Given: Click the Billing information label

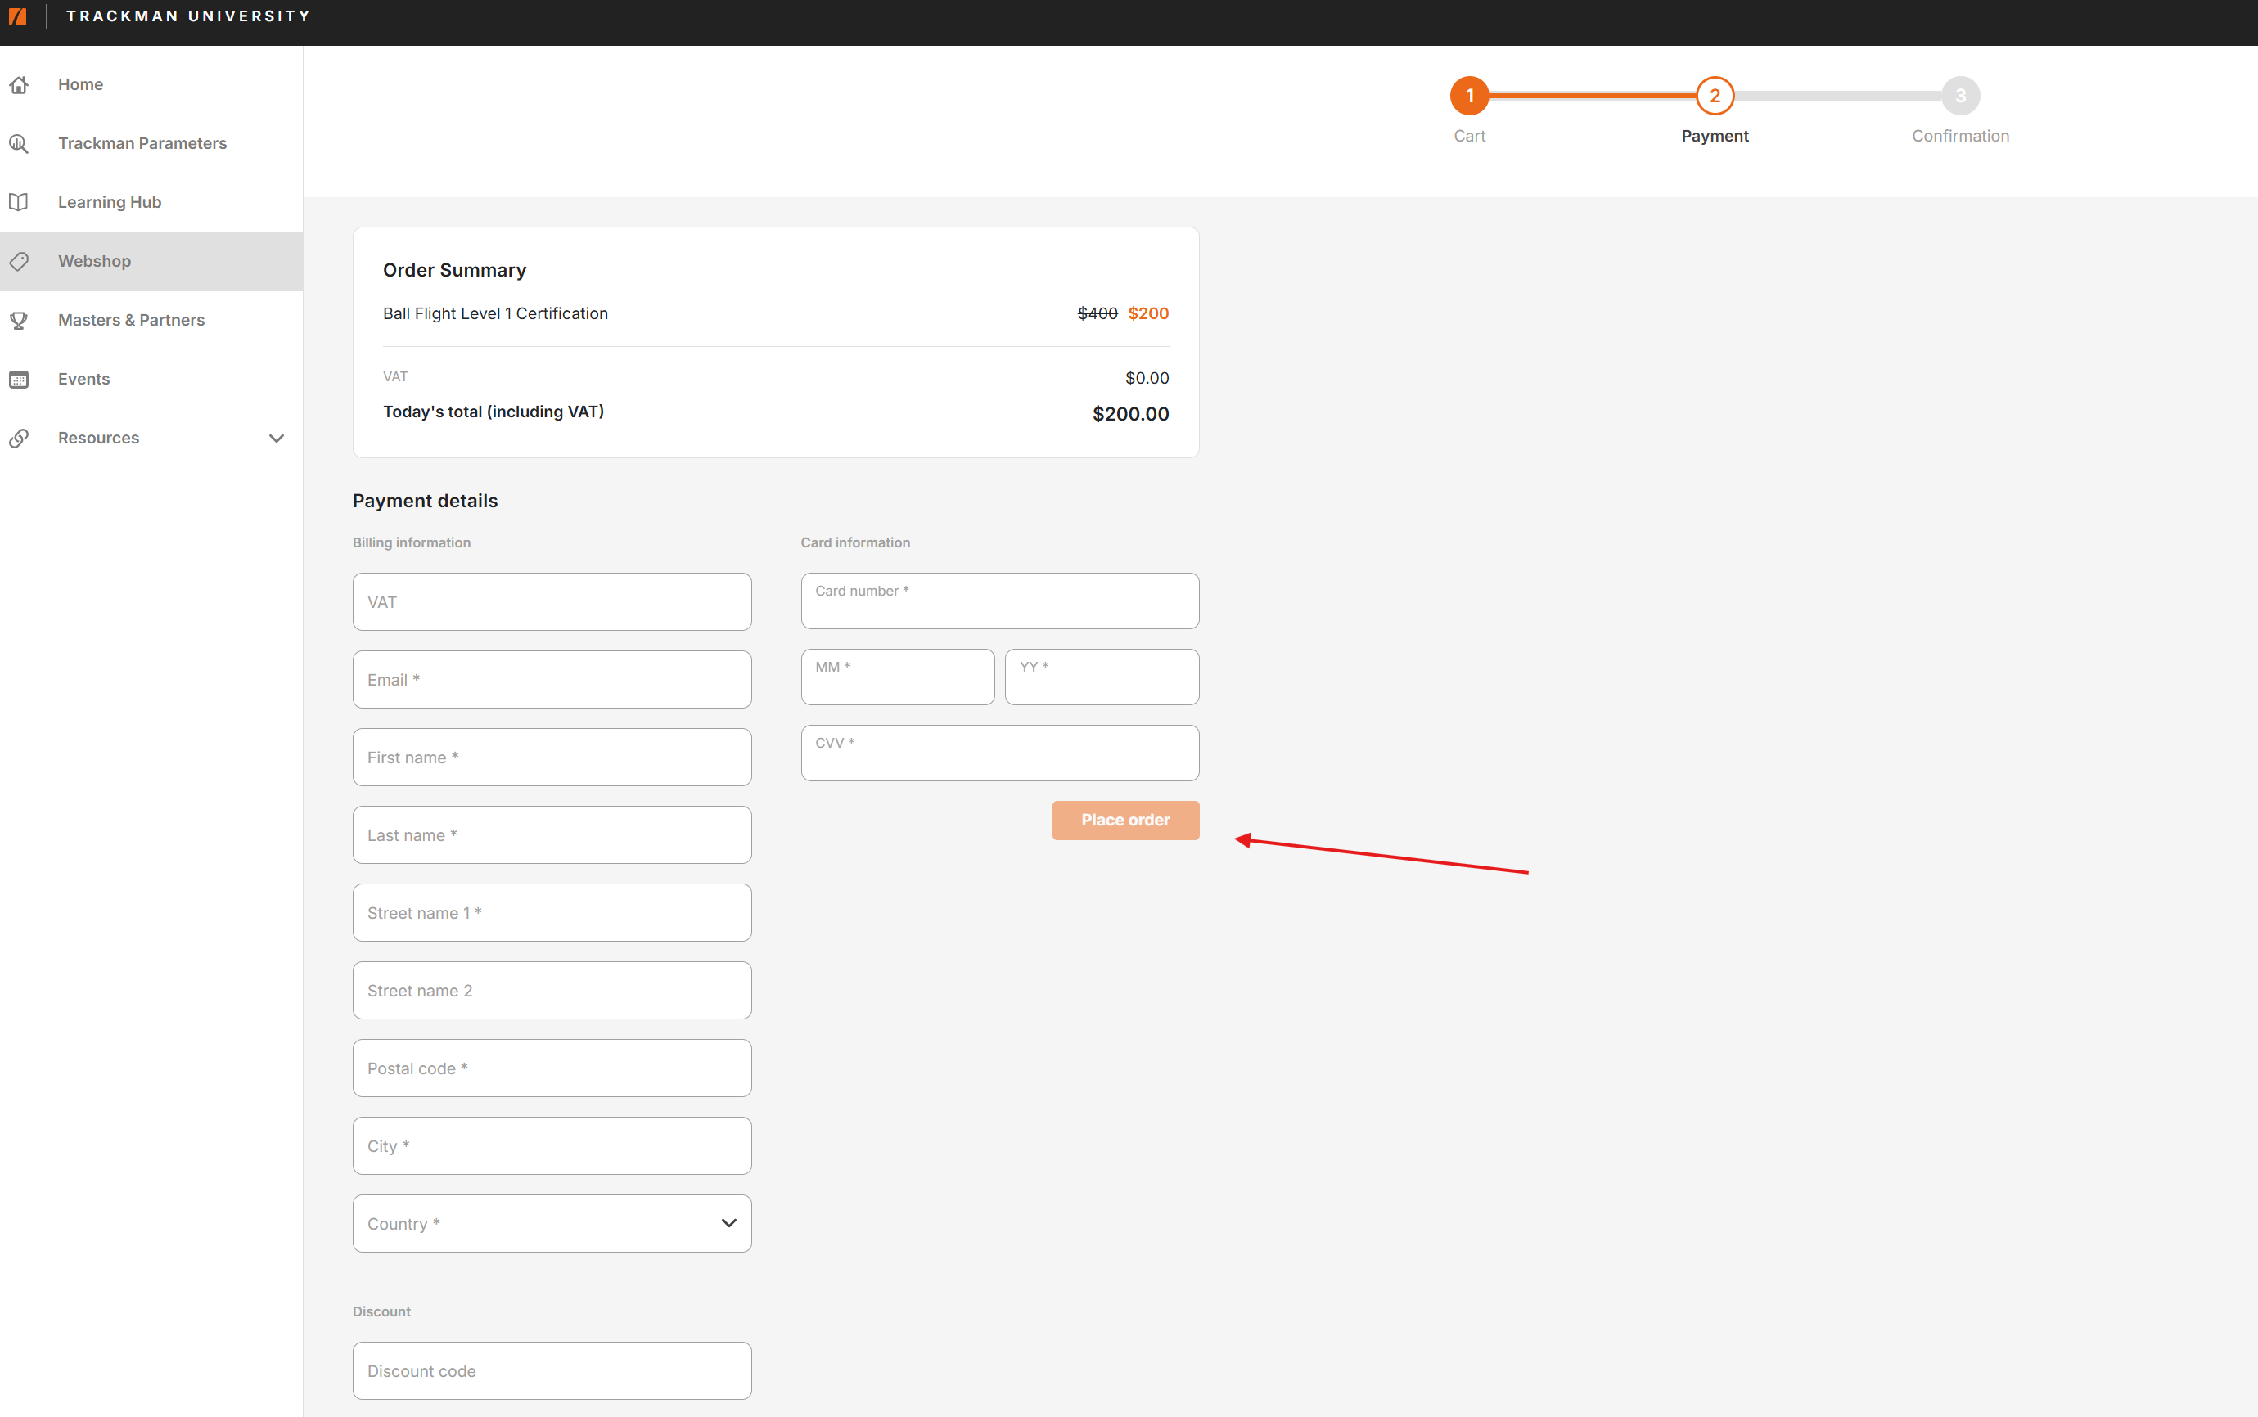Looking at the screenshot, I should tap(412, 542).
